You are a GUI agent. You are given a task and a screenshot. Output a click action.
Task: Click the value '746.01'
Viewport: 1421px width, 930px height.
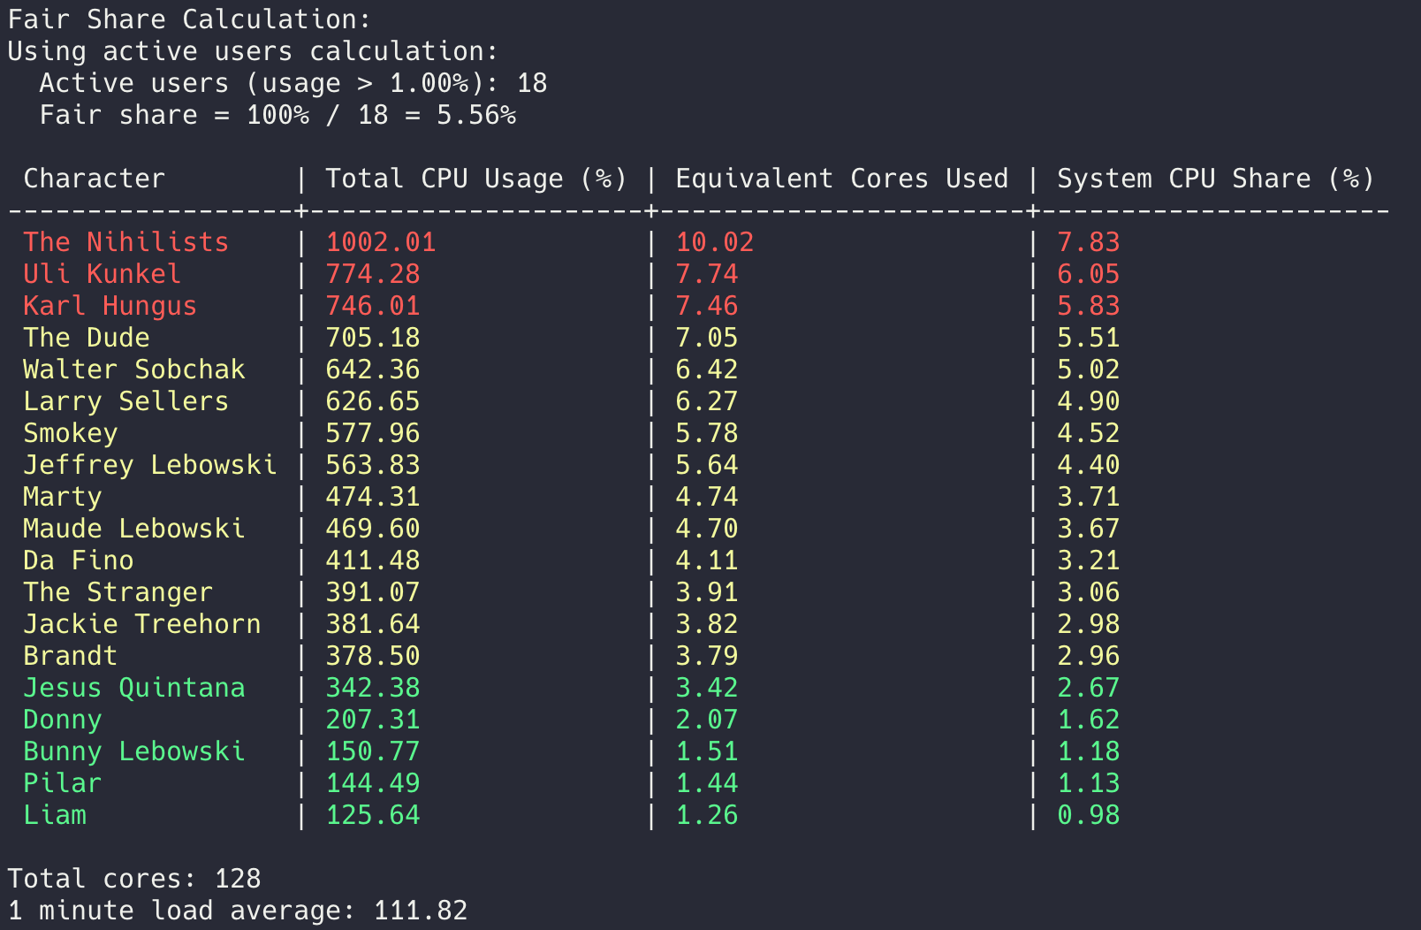pos(373,306)
